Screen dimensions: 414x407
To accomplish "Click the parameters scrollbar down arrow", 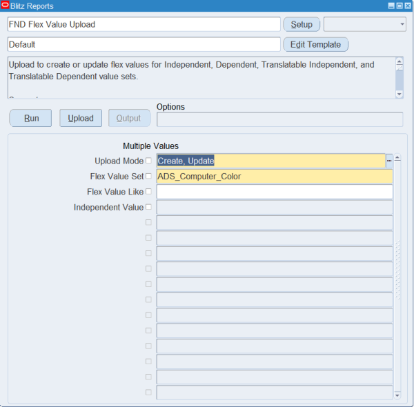I will tap(397, 395).
